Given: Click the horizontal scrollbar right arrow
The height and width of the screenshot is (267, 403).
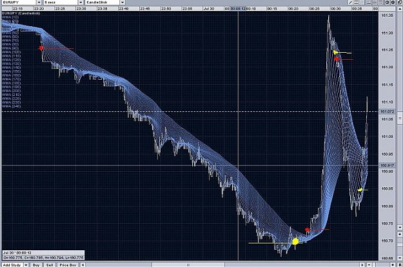Looking at the screenshot, I should [x=362, y=264].
